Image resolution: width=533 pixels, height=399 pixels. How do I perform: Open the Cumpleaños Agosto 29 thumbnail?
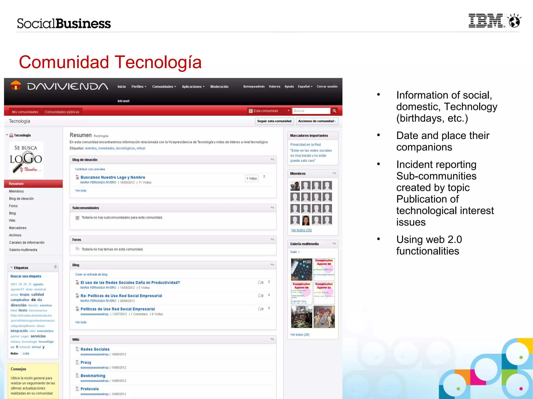(x=302, y=293)
